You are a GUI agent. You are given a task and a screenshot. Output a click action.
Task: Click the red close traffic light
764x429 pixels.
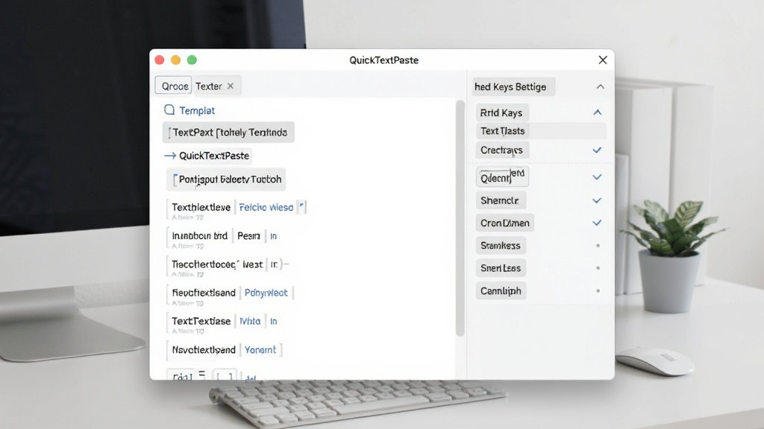(x=160, y=60)
